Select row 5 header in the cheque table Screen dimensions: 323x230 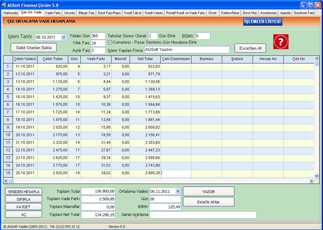click(x=8, y=97)
